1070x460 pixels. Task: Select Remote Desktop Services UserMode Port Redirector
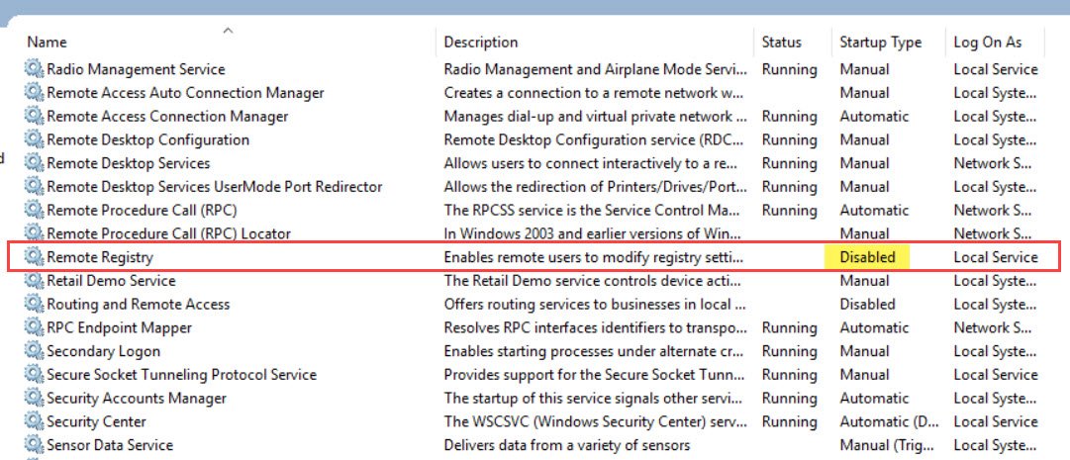pos(214,186)
